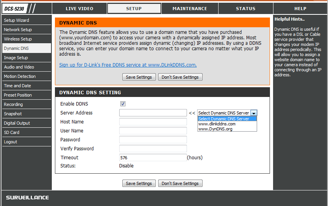
Task: Focus the Password input field
Action: 153,140
